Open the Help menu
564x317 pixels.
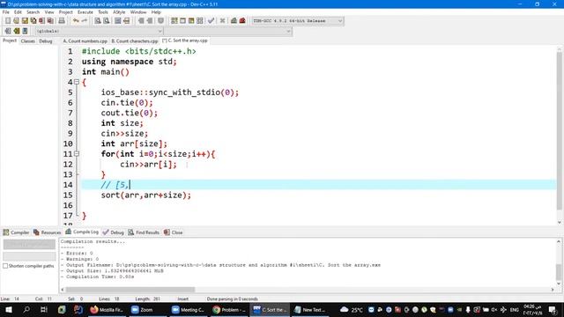[156, 11]
